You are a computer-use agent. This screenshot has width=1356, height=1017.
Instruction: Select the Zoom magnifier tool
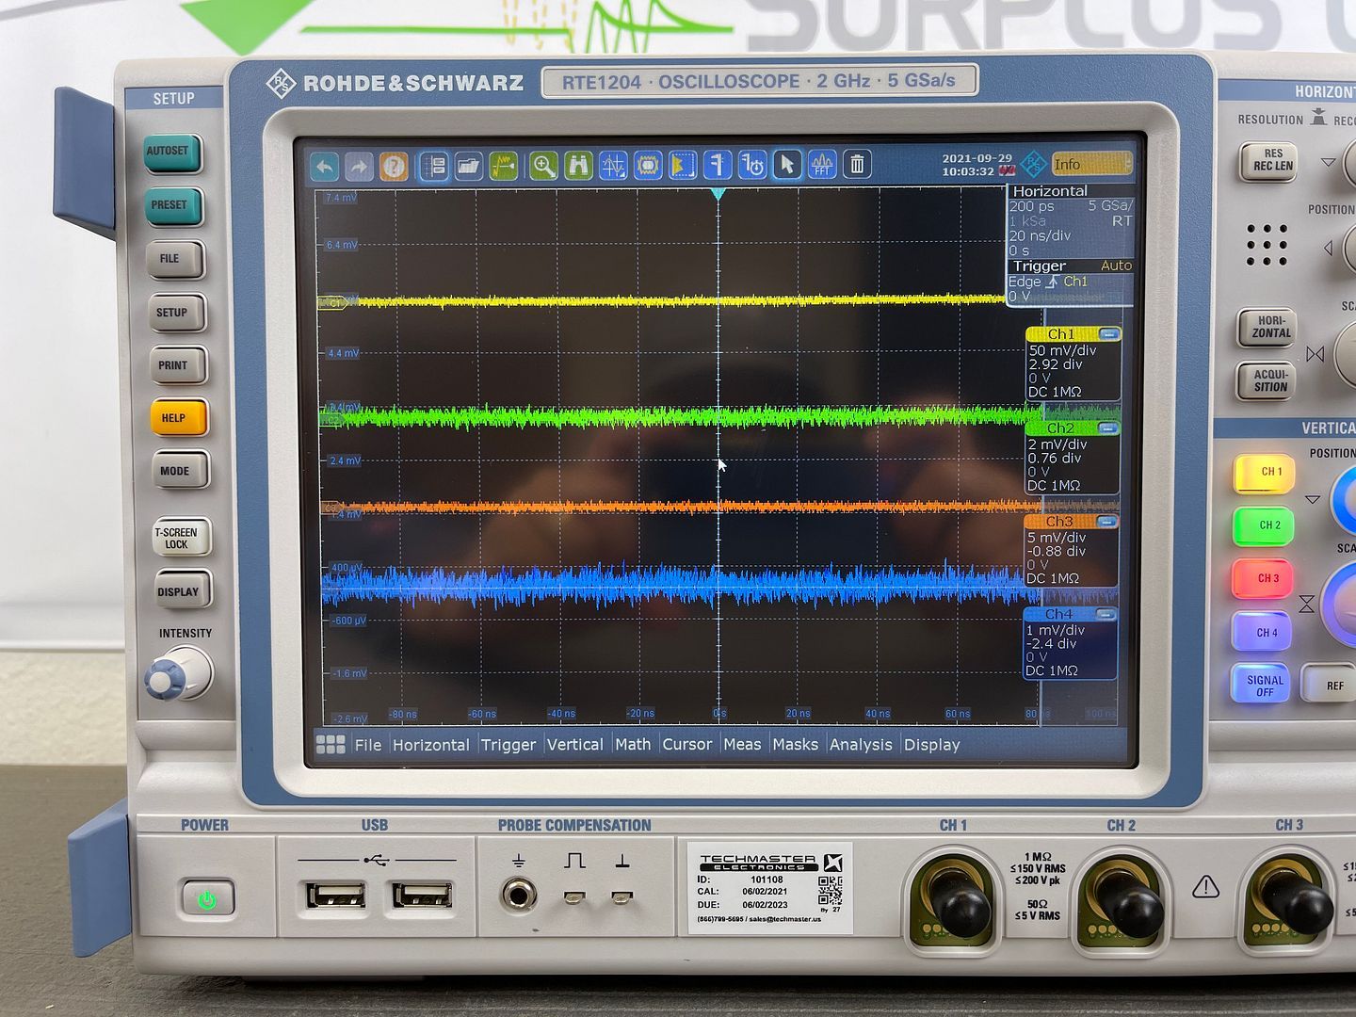543,167
